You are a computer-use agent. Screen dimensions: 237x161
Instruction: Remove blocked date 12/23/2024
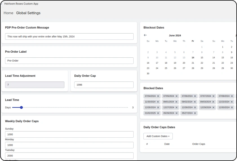(232, 102)
